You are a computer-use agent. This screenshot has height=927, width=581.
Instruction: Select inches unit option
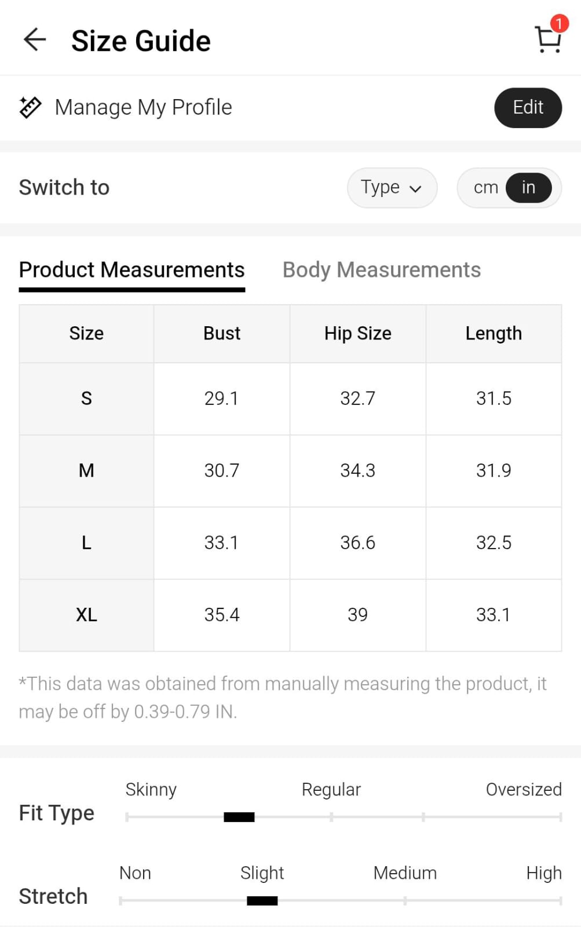pyautogui.click(x=528, y=188)
